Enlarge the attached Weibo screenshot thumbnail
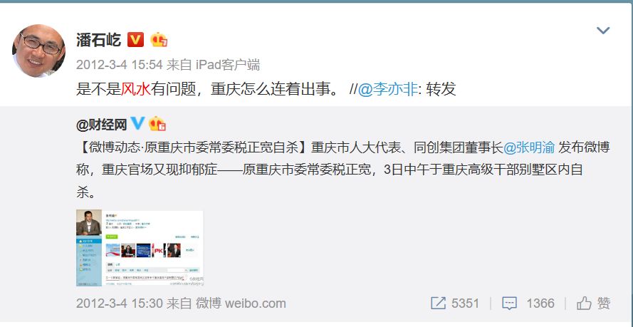The image size is (633, 327). [140, 248]
